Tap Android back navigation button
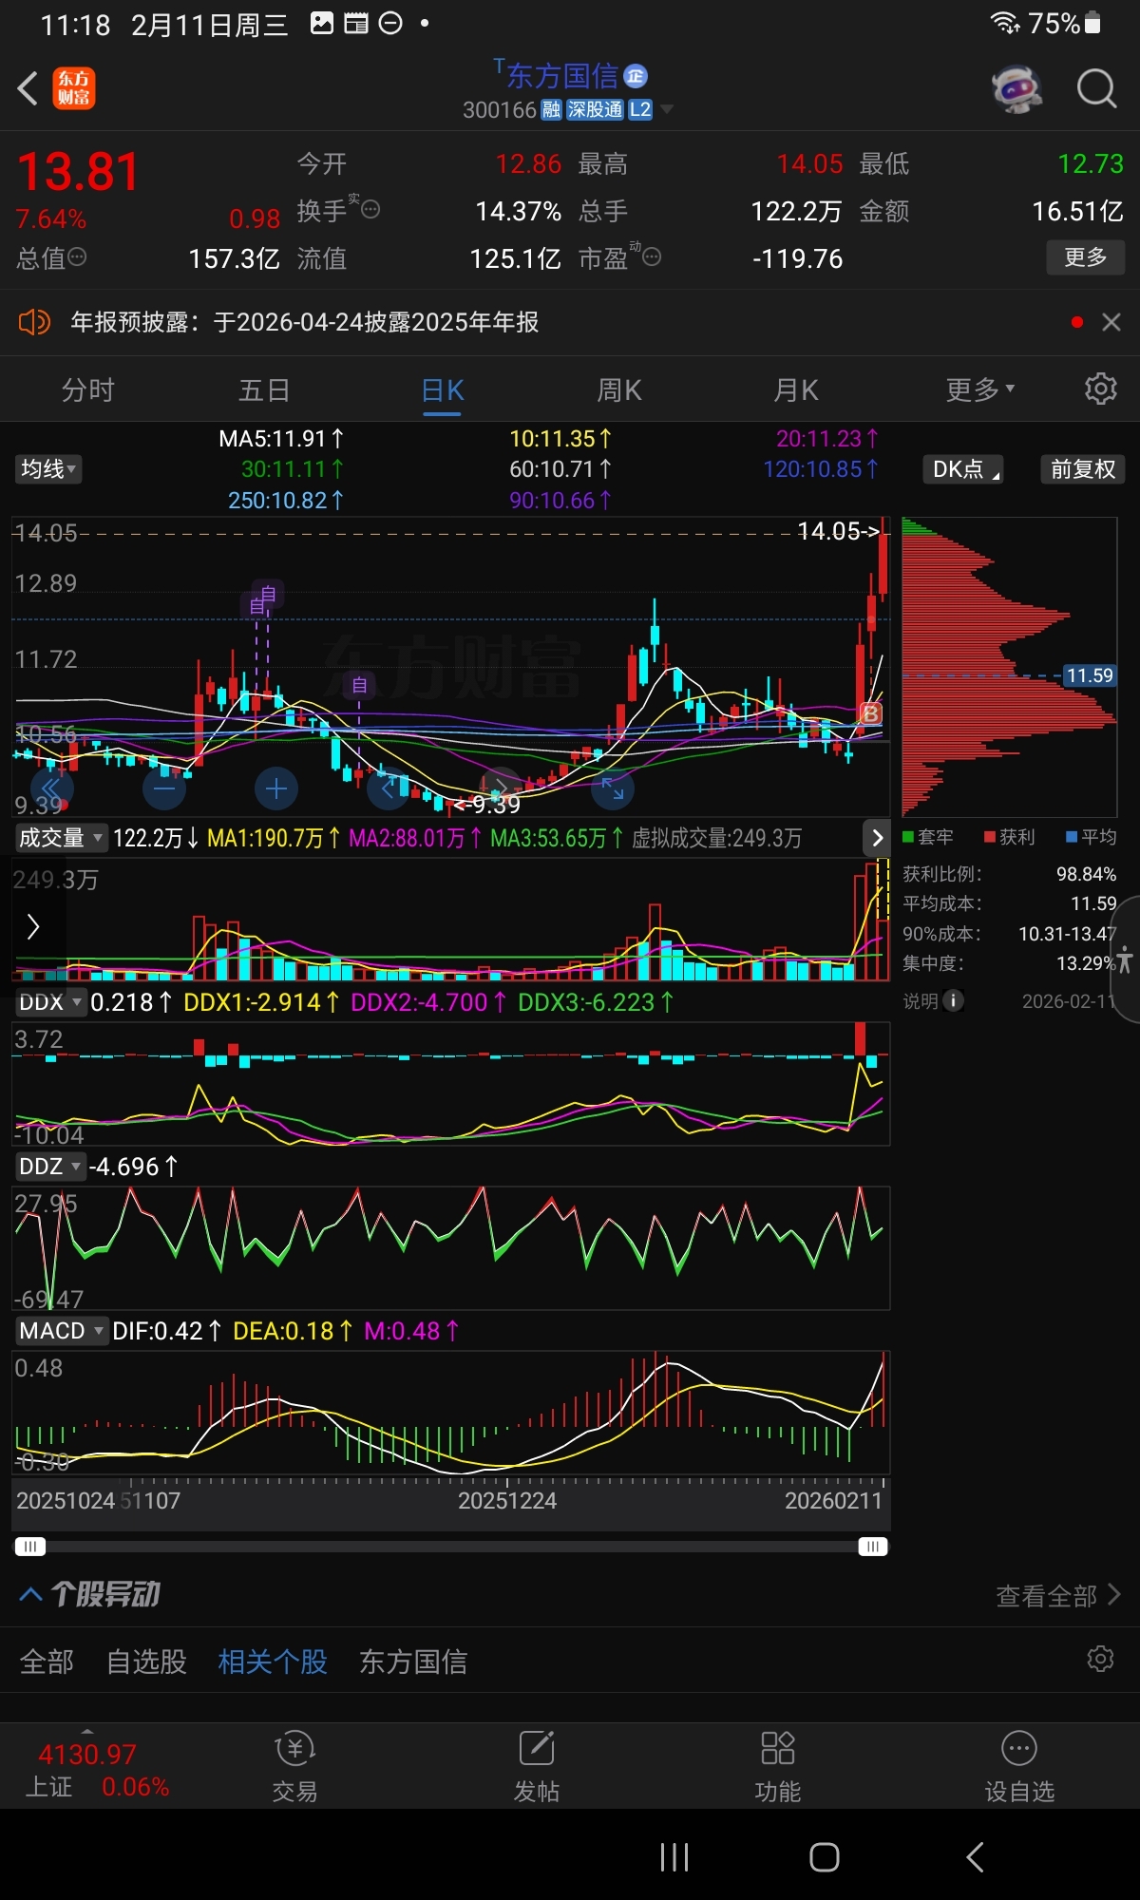The image size is (1140, 1900). click(975, 1857)
